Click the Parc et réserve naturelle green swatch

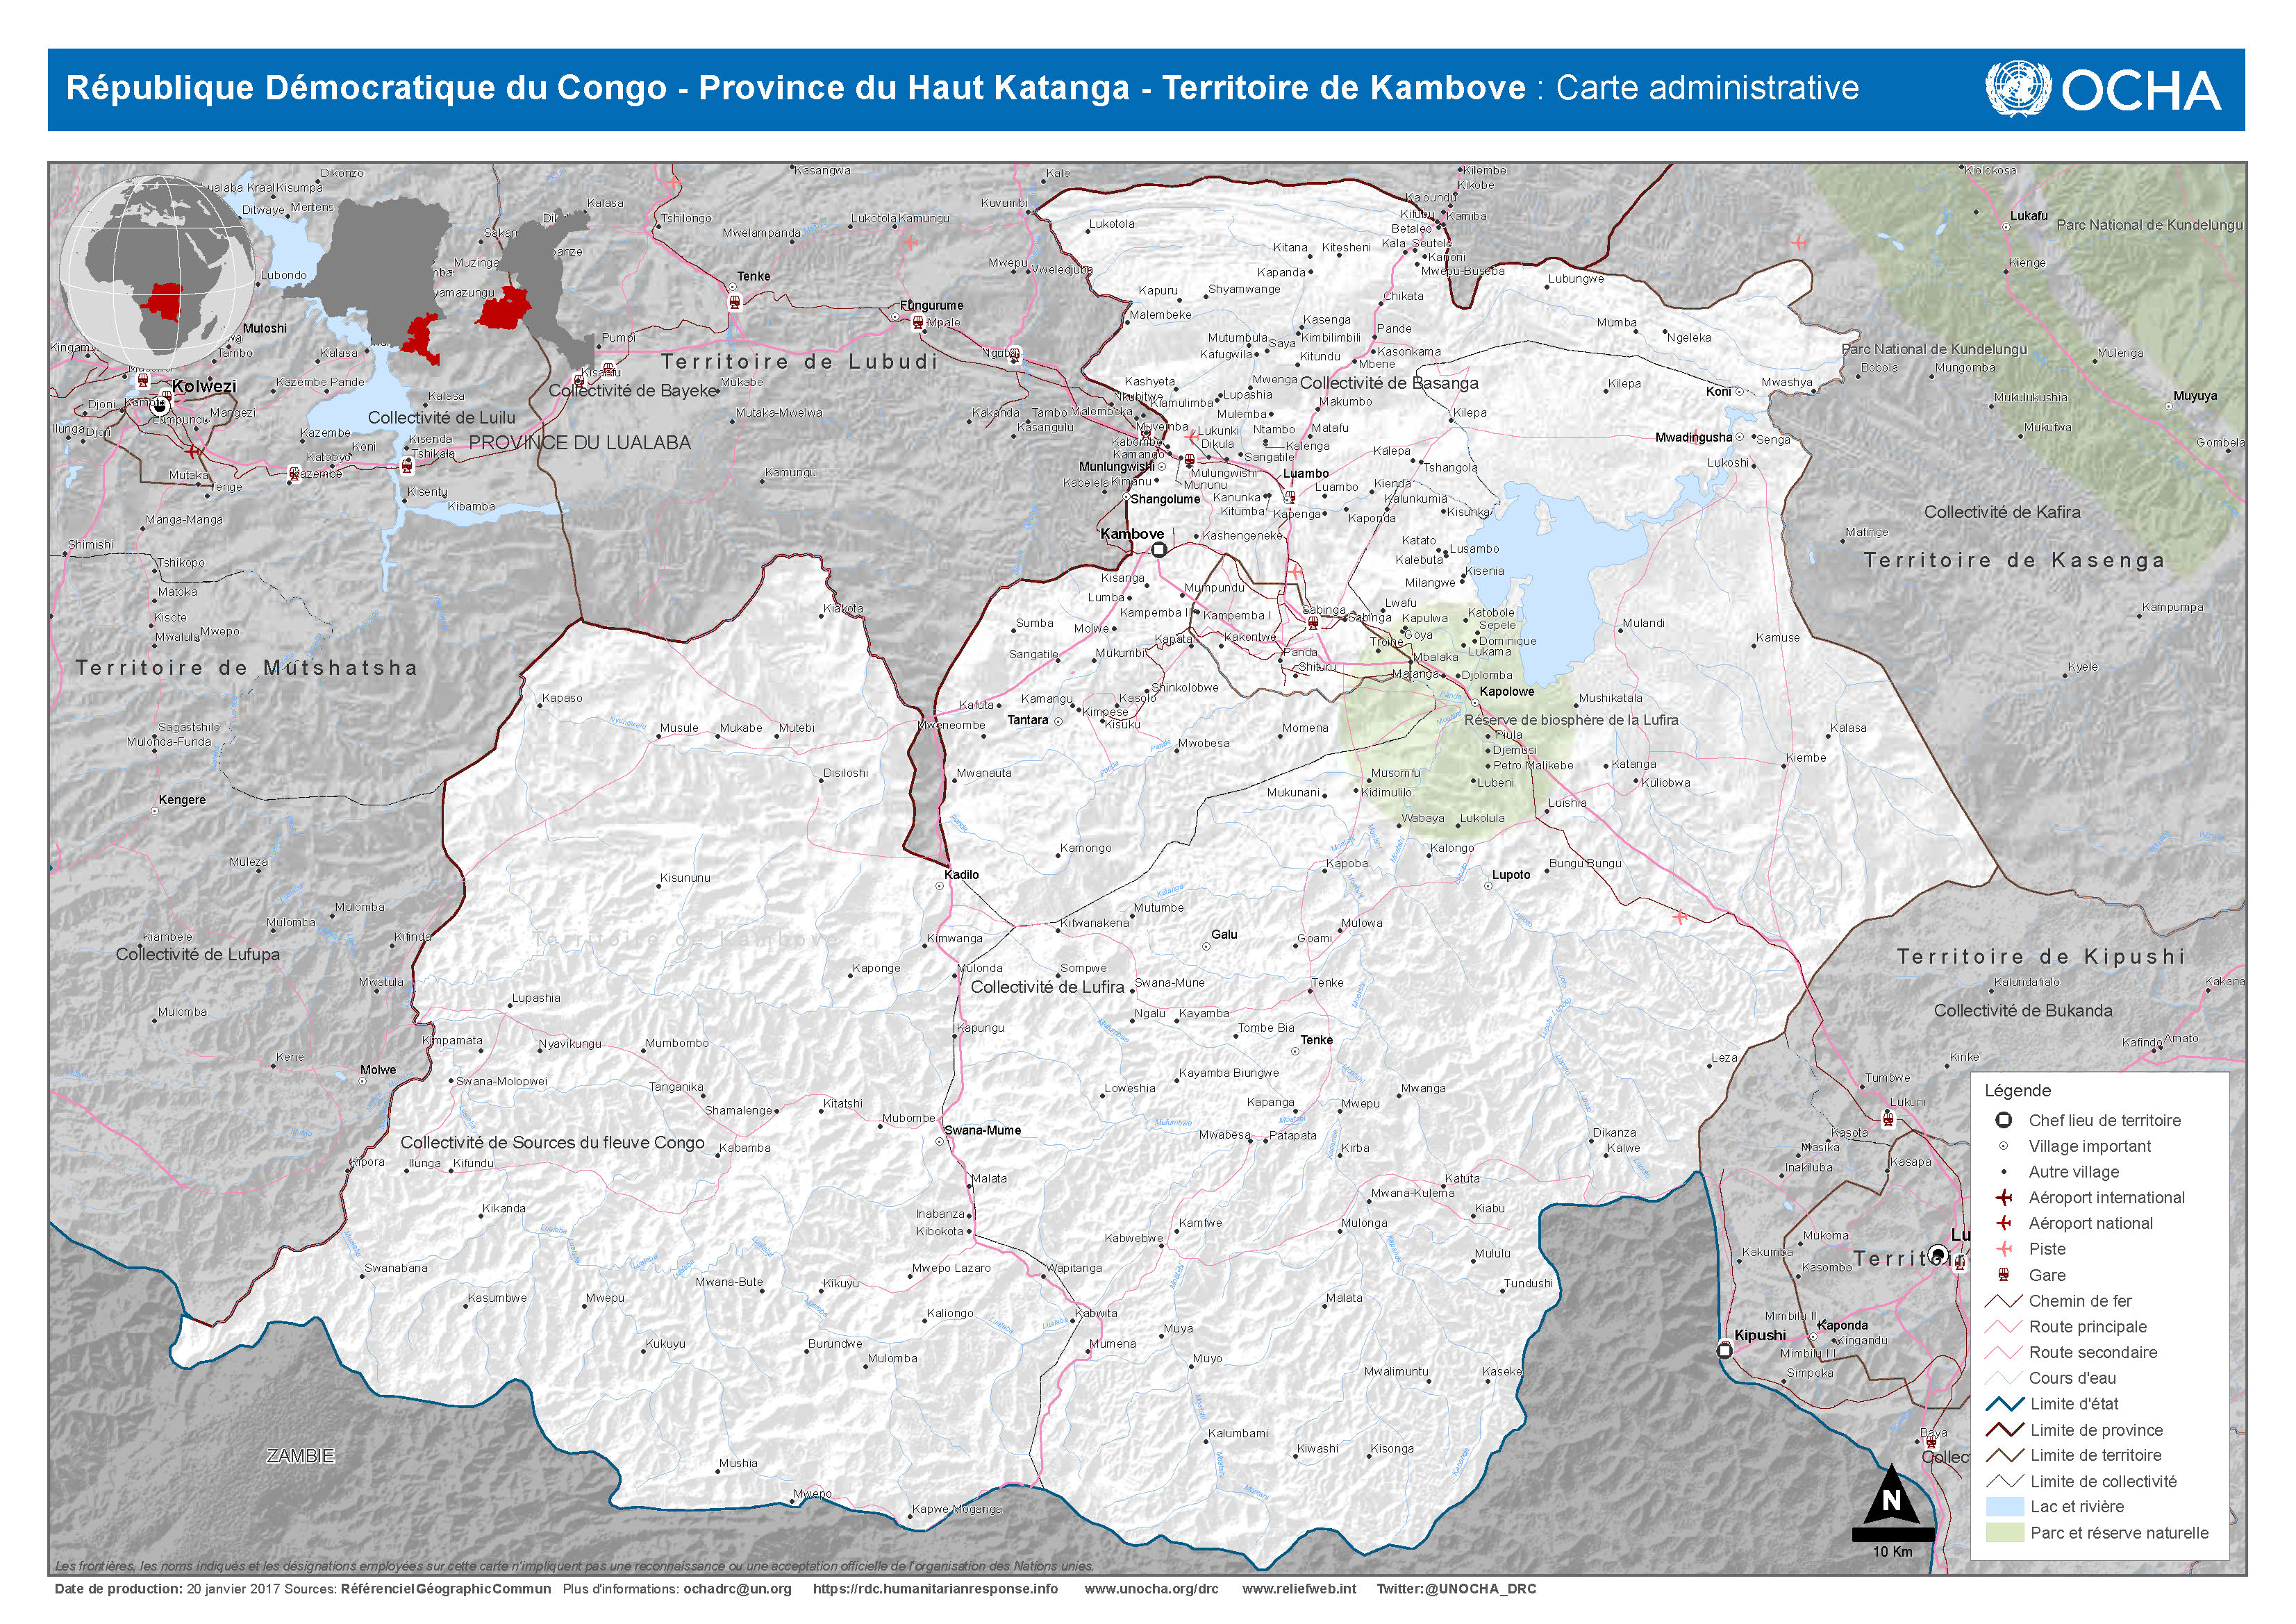coord(2004,1533)
